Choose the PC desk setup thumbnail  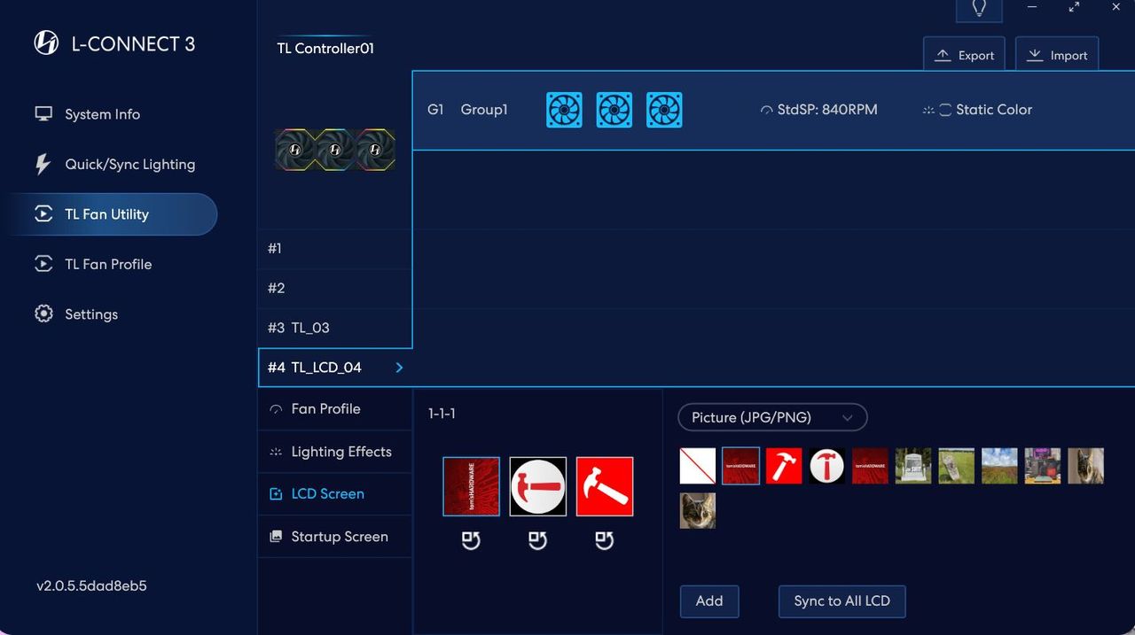click(x=1043, y=466)
